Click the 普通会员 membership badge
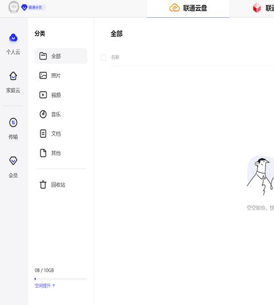Image resolution: width=274 pixels, height=305 pixels. point(33,7)
